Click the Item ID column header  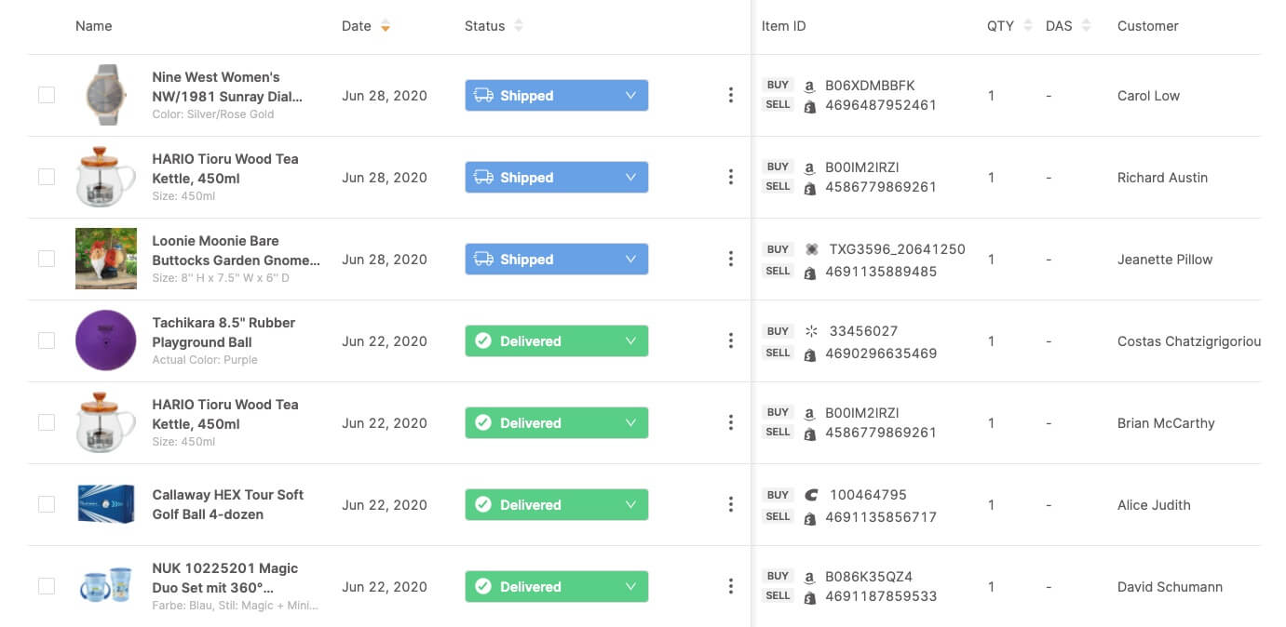[x=783, y=26]
